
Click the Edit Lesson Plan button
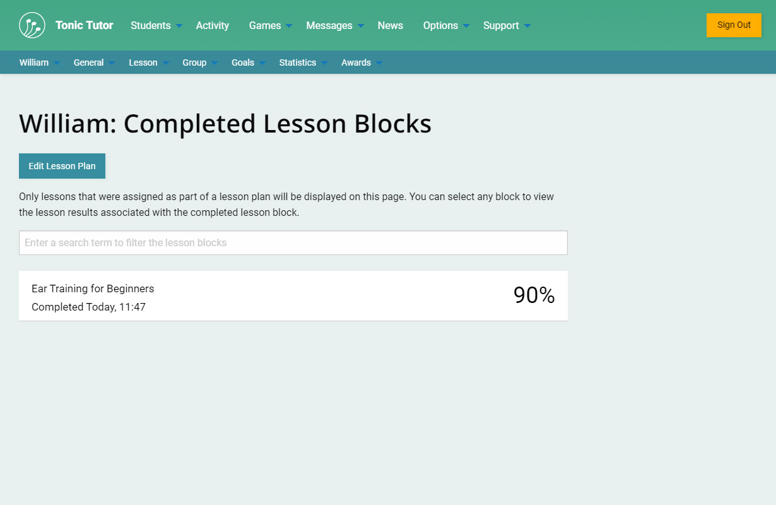(62, 166)
